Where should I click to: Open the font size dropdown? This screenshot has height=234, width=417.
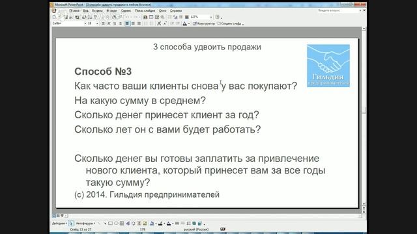click(97, 23)
